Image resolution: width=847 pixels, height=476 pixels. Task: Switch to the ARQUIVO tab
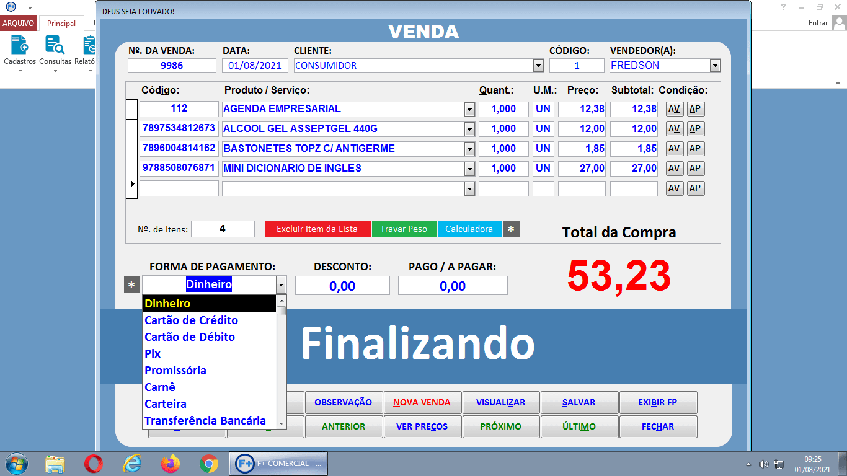point(19,23)
